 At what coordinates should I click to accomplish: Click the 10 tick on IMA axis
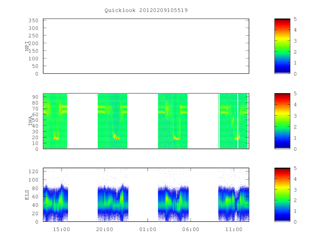point(35,143)
